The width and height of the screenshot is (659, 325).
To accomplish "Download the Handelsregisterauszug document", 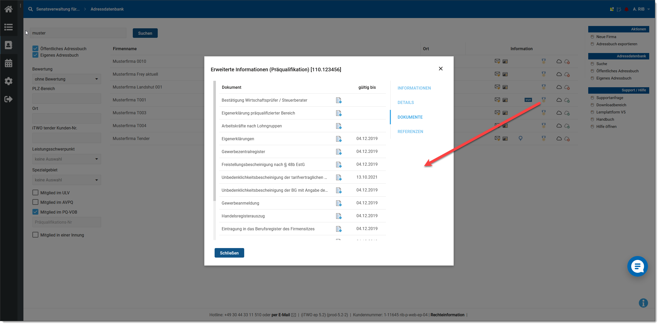I will click(339, 216).
